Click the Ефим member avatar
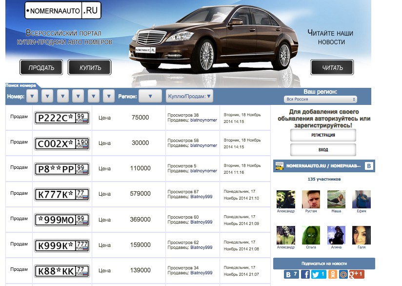The height and width of the screenshot is (286, 402). pos(362,199)
